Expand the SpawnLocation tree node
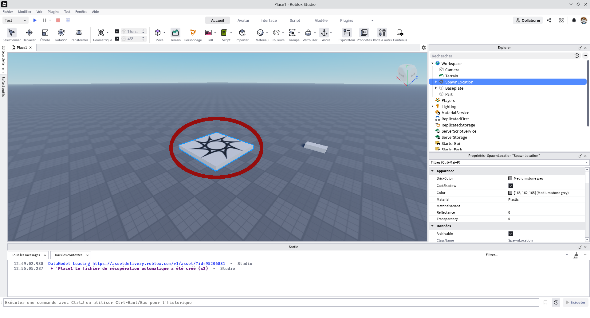This screenshot has width=590, height=318. click(x=436, y=82)
